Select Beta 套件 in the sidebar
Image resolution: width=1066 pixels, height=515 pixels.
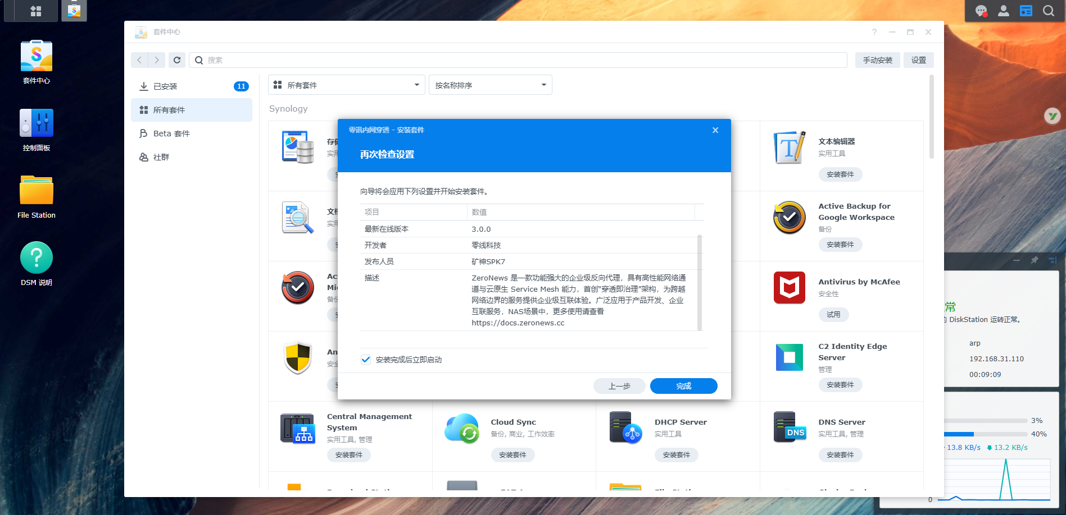tap(171, 134)
